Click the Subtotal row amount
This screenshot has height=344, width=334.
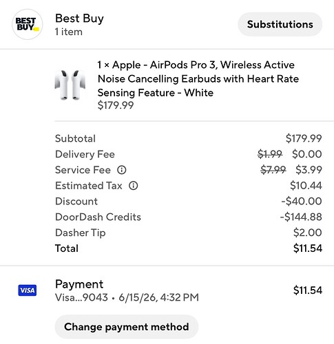pyautogui.click(x=304, y=138)
